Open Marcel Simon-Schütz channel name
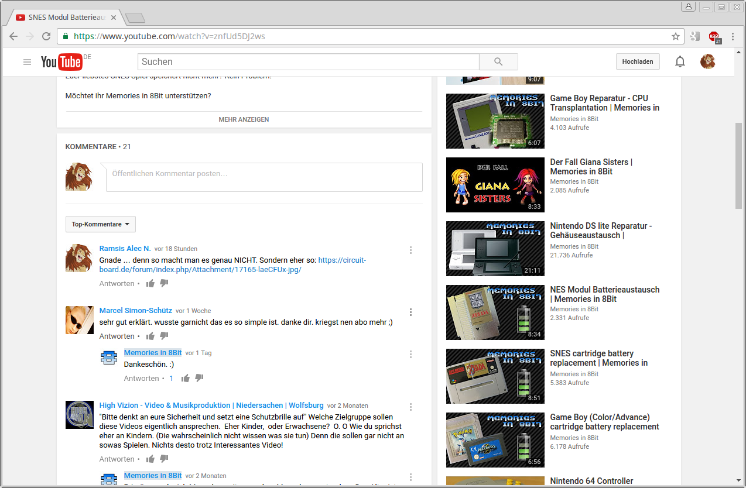746x488 pixels. point(136,311)
